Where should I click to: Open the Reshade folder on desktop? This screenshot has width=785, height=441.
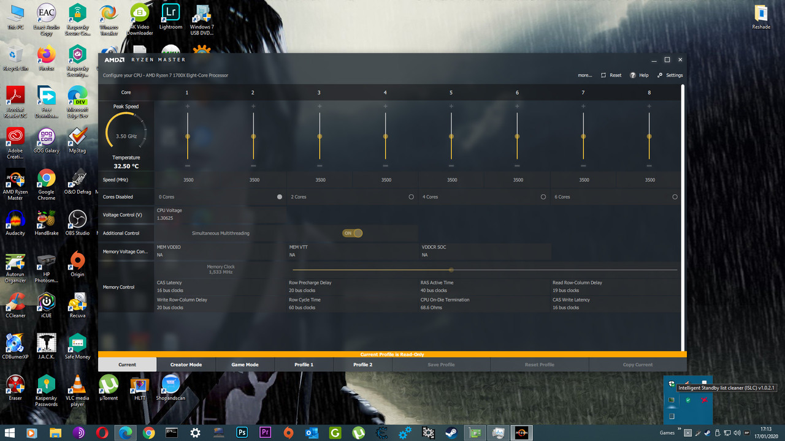761,17
